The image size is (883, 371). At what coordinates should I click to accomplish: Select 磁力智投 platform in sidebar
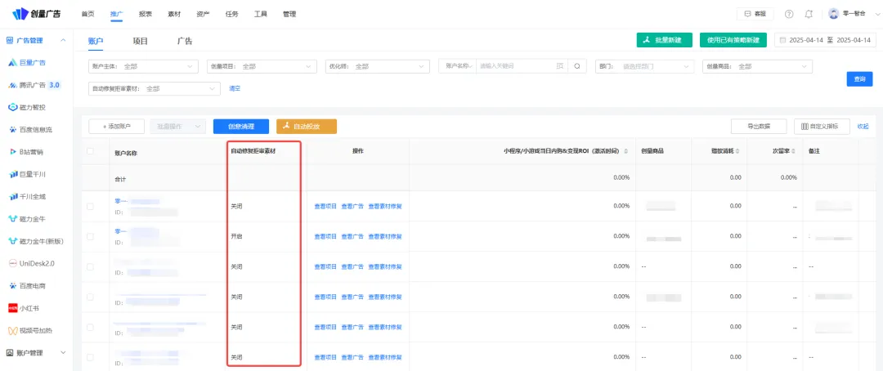[x=32, y=107]
